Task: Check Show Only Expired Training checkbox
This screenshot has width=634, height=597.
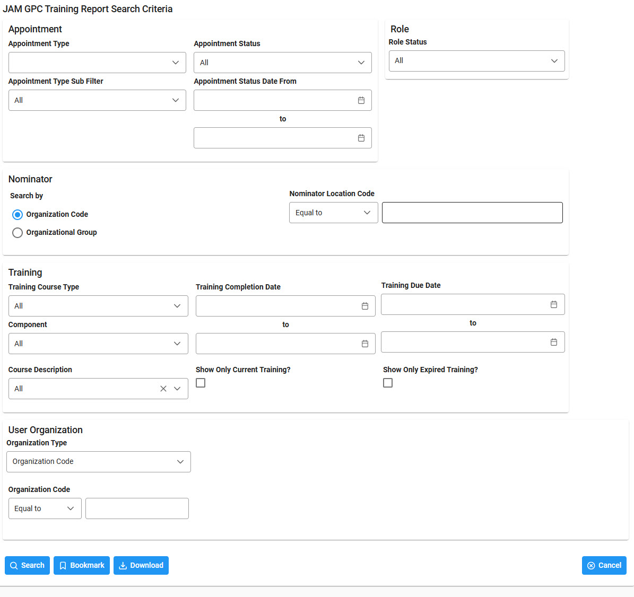Action: [388, 382]
